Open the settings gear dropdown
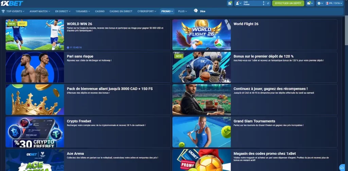Viewport: 348px width, 171px height. [320, 3]
